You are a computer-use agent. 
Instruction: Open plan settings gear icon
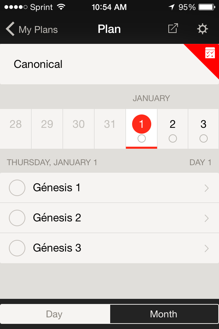tap(203, 29)
